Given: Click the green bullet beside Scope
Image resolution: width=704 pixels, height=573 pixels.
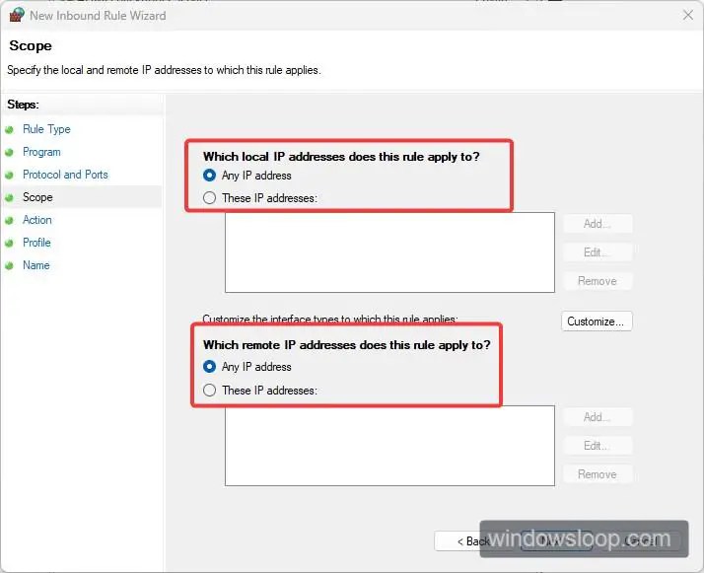Looking at the screenshot, I should (10, 197).
